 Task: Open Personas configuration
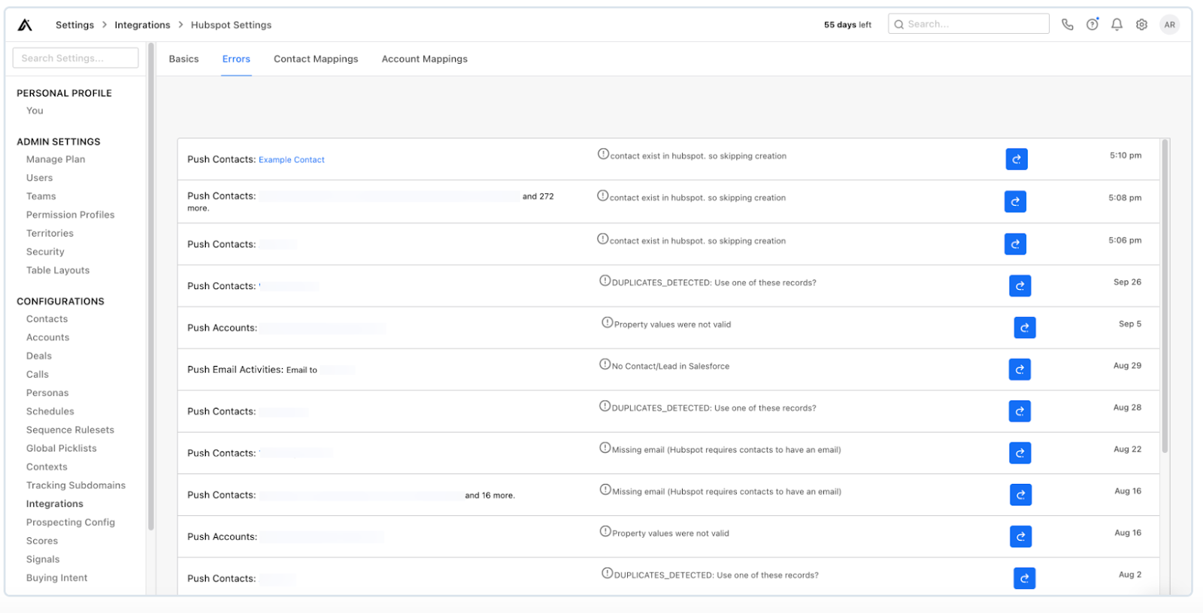point(47,393)
